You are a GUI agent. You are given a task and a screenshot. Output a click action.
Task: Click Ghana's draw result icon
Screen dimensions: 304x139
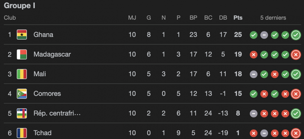pos(264,35)
